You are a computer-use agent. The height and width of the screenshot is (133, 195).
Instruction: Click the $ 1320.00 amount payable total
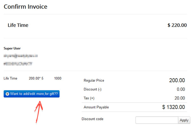pyautogui.click(x=173, y=107)
